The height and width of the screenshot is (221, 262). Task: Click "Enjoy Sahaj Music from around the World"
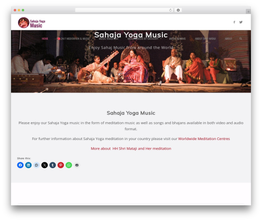tap(131, 48)
